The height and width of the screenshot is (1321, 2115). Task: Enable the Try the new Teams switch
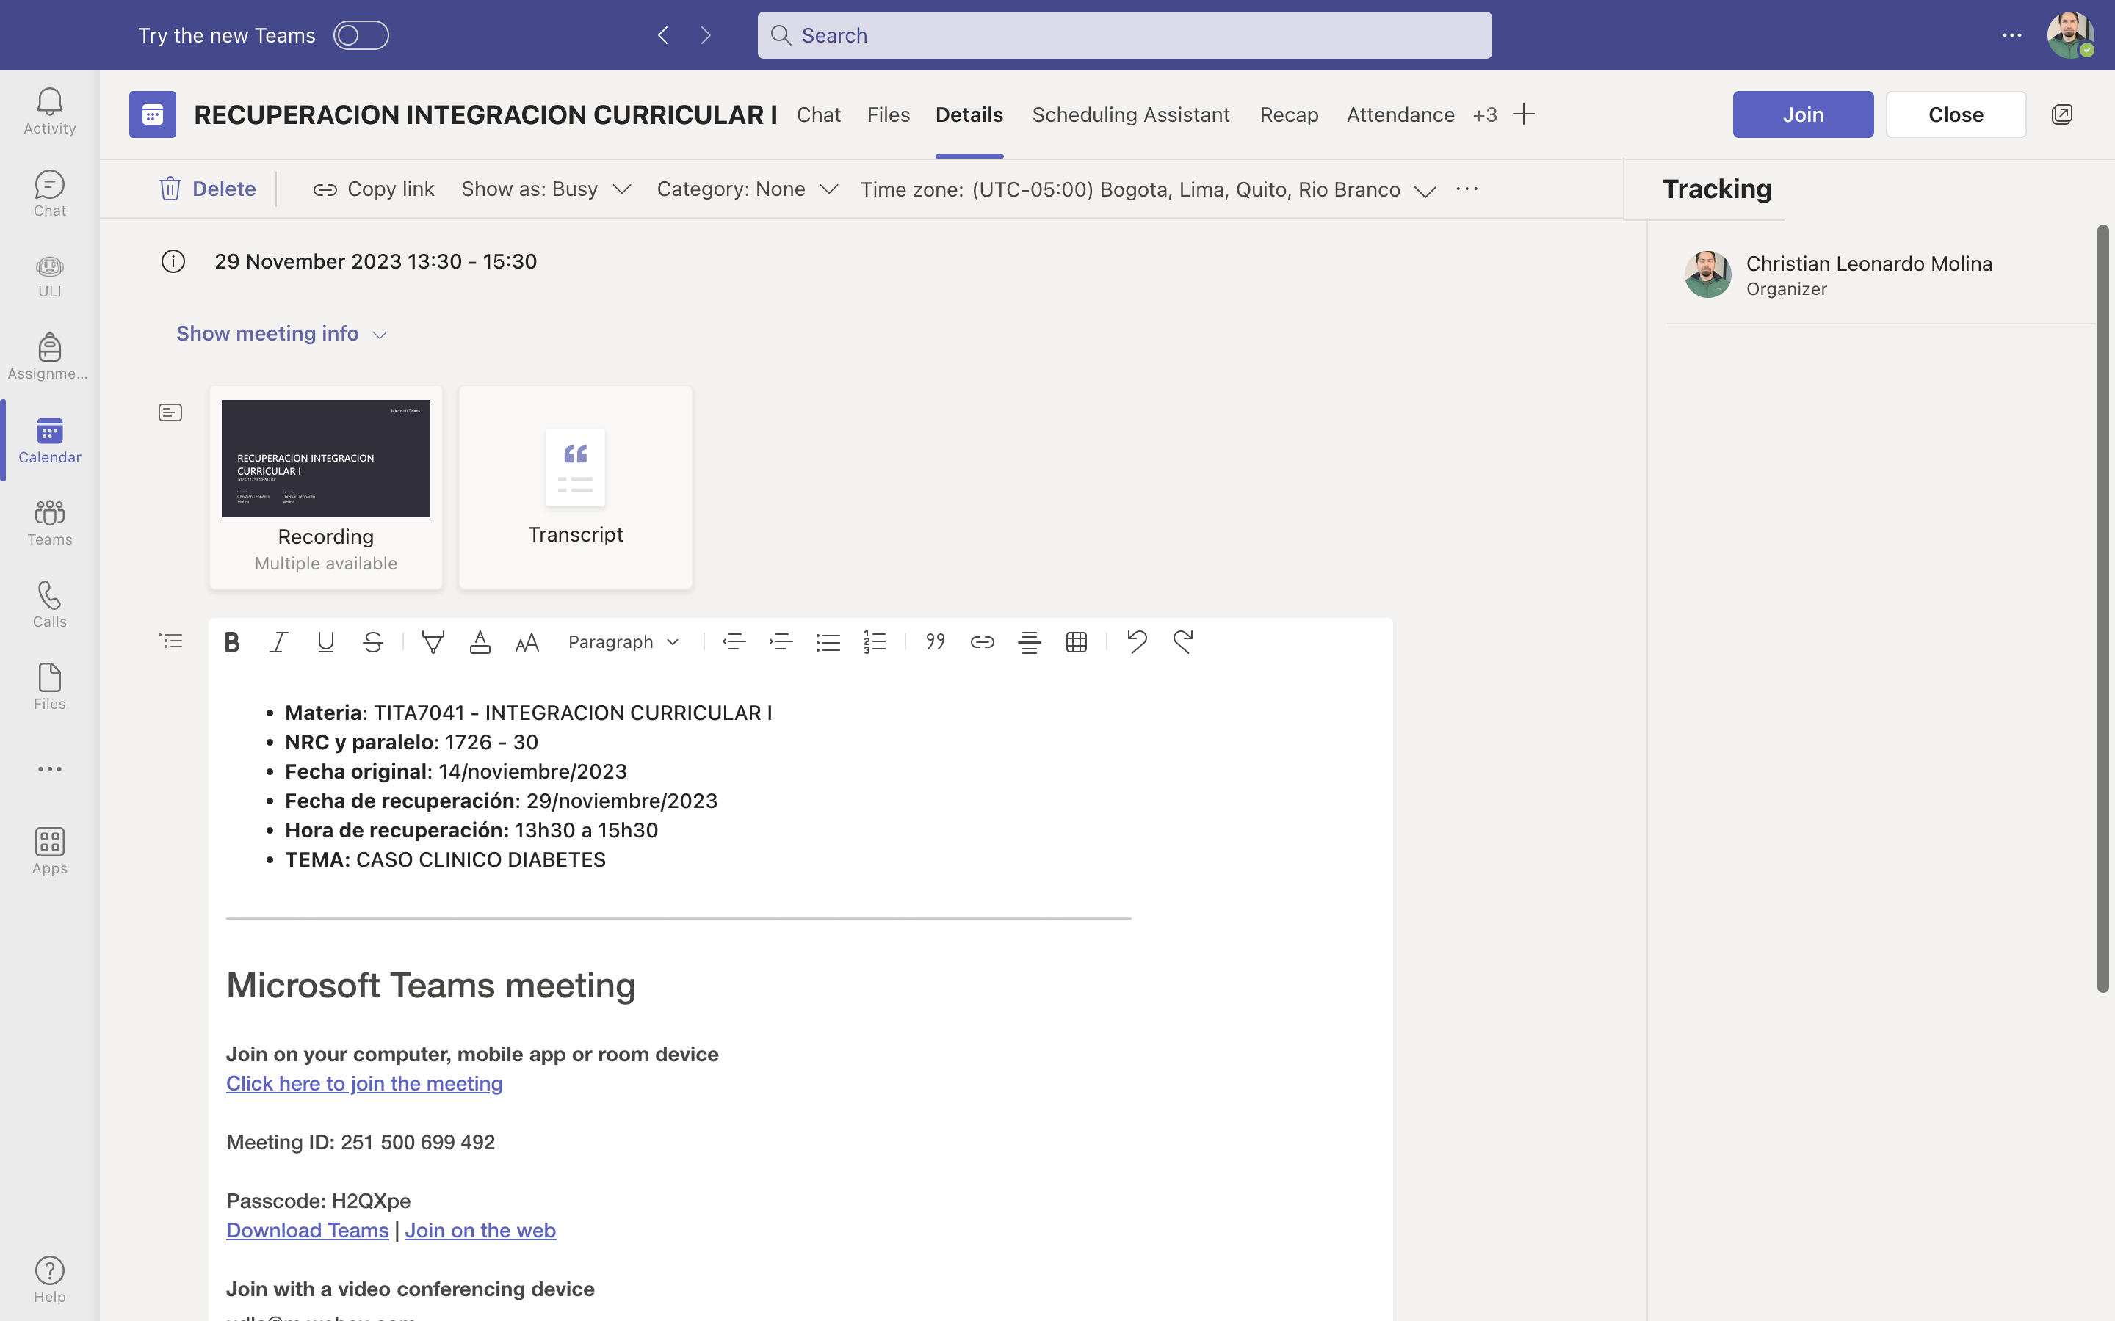(x=361, y=35)
